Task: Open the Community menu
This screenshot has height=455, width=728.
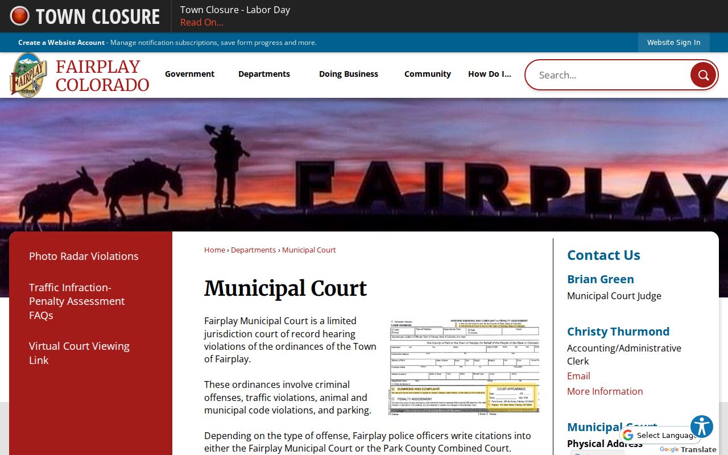Action: [x=428, y=74]
